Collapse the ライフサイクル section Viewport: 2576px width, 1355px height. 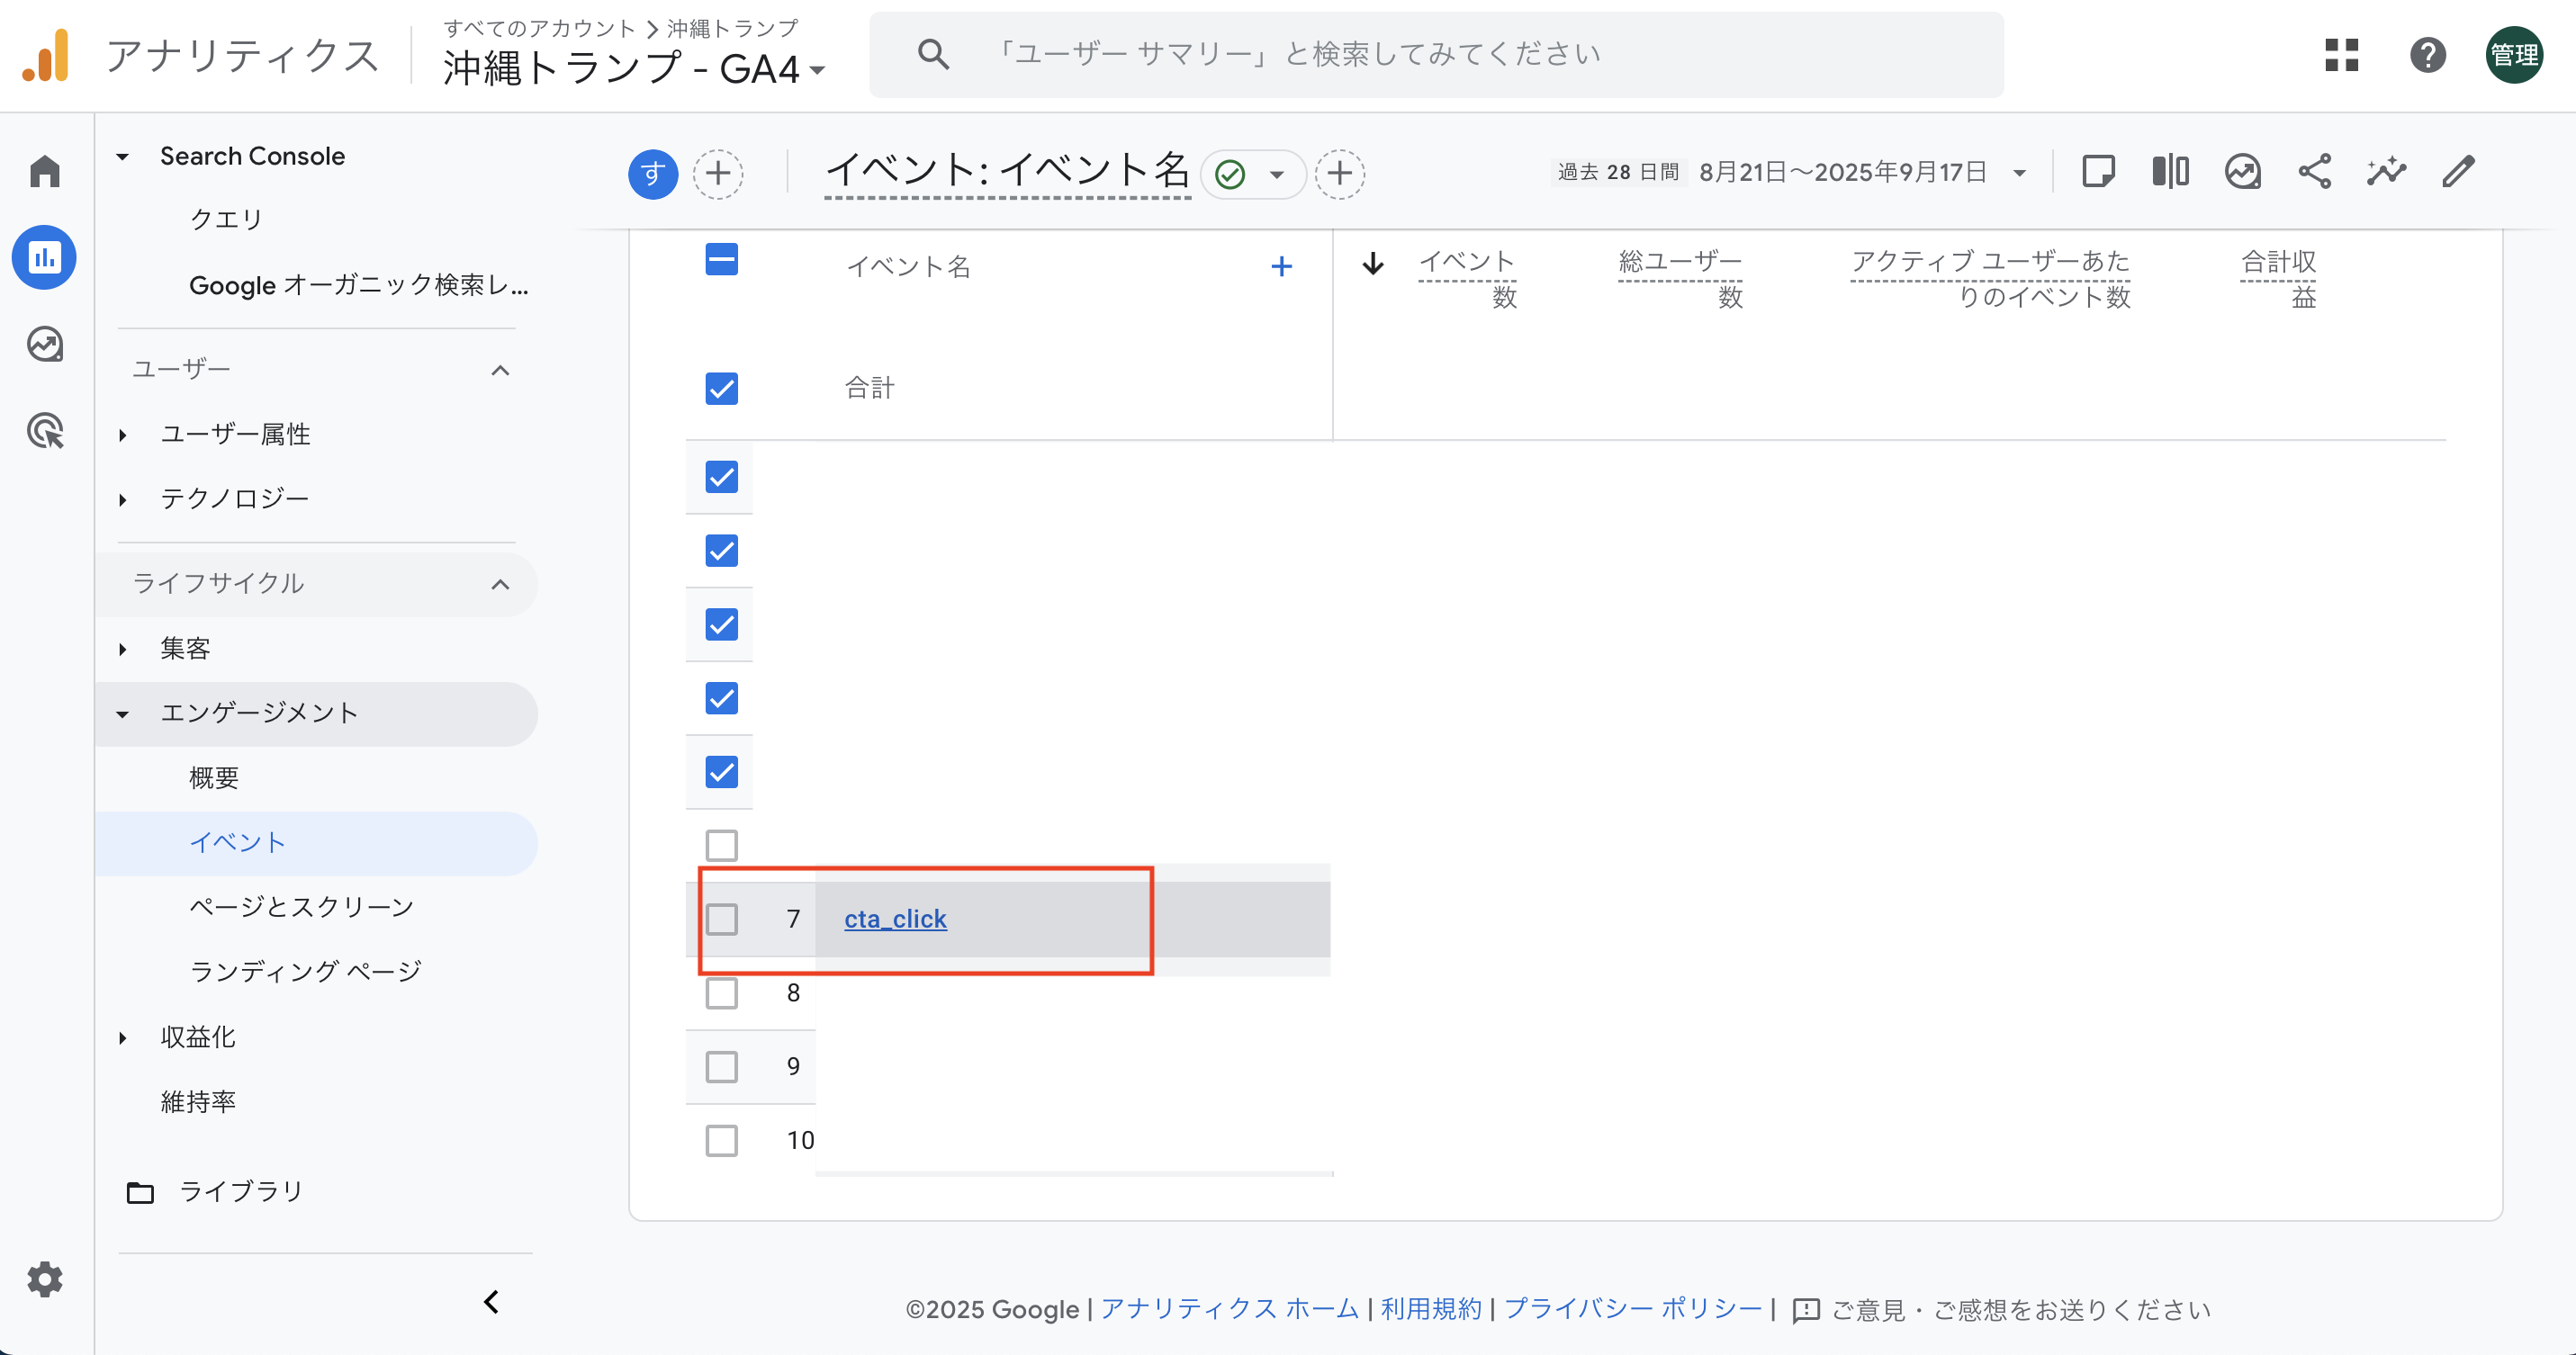tap(500, 584)
